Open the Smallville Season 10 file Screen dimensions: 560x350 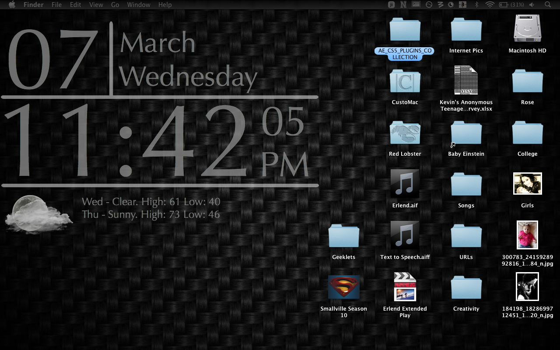click(x=344, y=287)
